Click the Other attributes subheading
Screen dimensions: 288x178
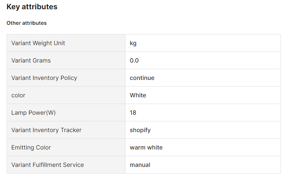(27, 23)
